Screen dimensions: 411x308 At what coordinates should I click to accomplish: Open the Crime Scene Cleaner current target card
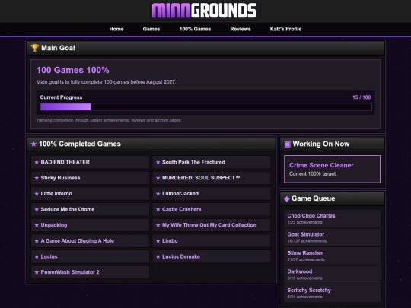(332, 169)
